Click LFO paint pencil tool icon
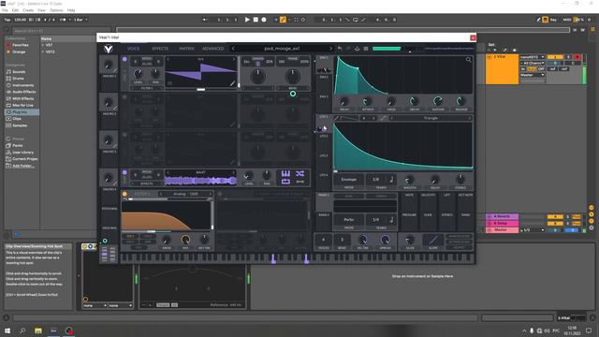The width and height of the screenshot is (599, 337). [336, 119]
